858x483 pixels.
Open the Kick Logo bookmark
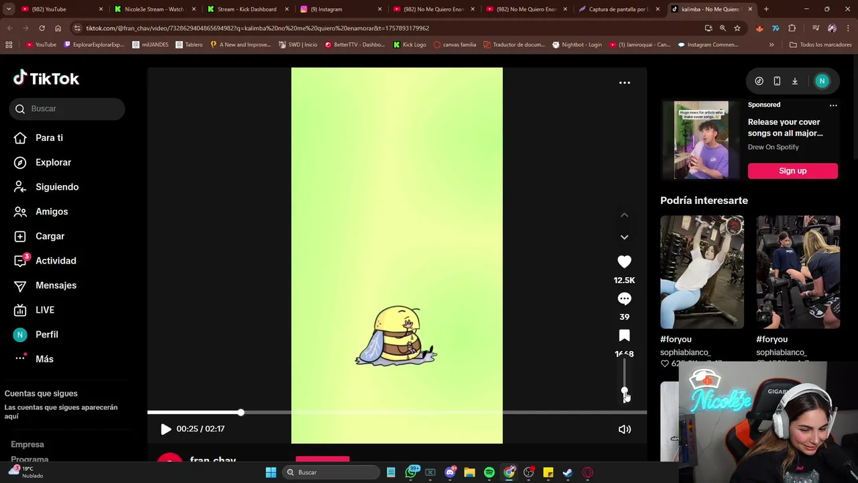point(410,45)
